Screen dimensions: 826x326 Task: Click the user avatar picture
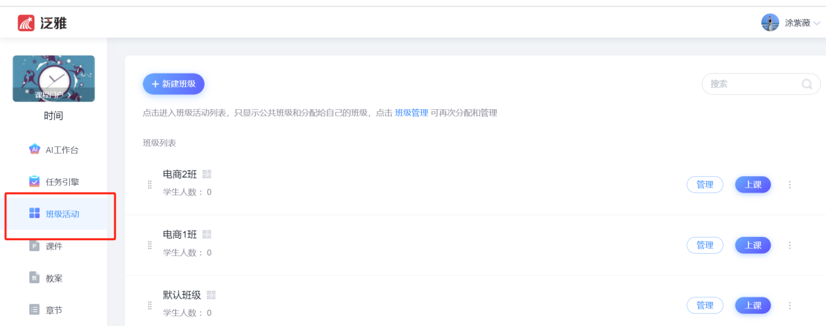point(770,23)
